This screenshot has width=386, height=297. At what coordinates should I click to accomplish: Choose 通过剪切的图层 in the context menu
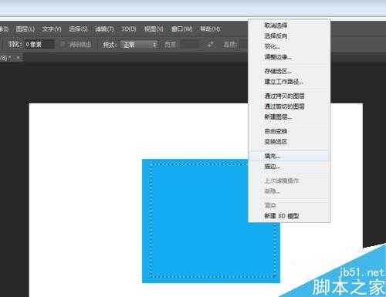(289, 106)
